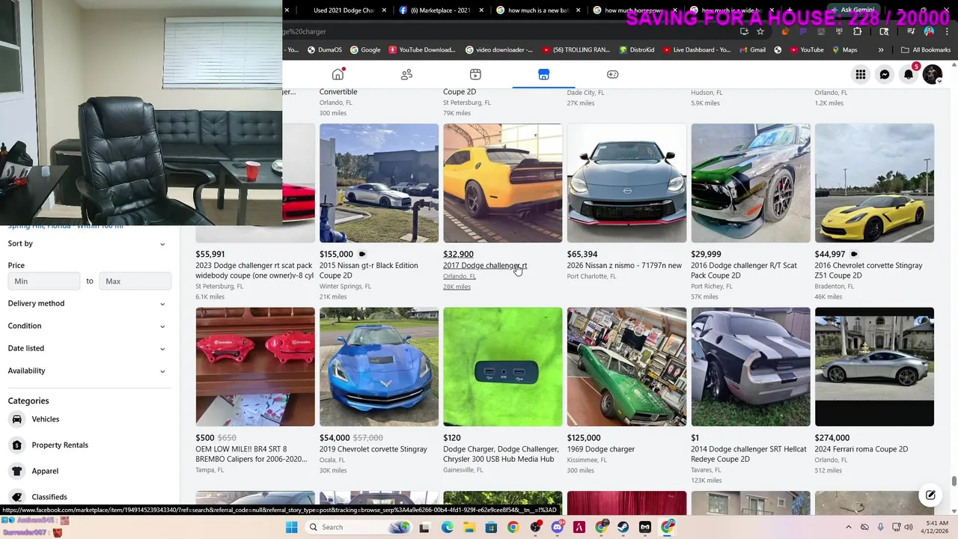
Task: Open the account profile picture menu
Action: (x=933, y=74)
